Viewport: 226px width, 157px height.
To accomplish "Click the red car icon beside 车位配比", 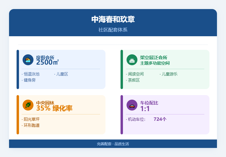I will point(132,105).
